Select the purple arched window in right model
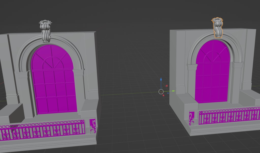 point(213,72)
